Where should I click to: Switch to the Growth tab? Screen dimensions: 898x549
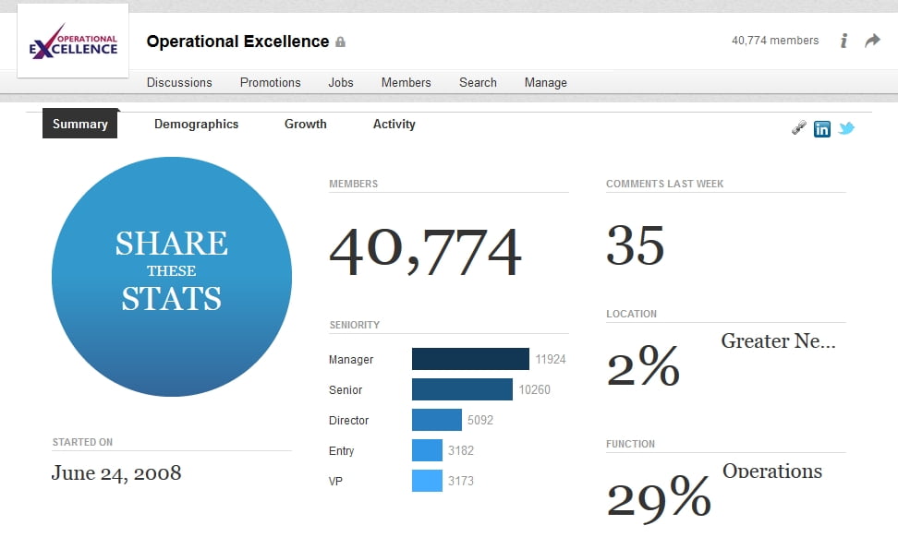pyautogui.click(x=305, y=124)
